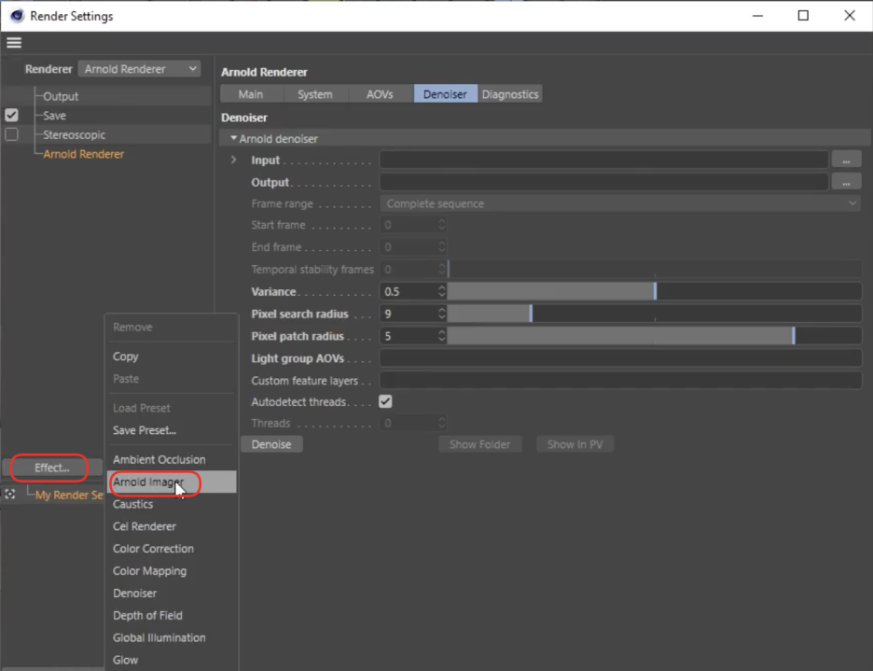Click the Denoise button
The height and width of the screenshot is (671, 873).
[x=271, y=444]
